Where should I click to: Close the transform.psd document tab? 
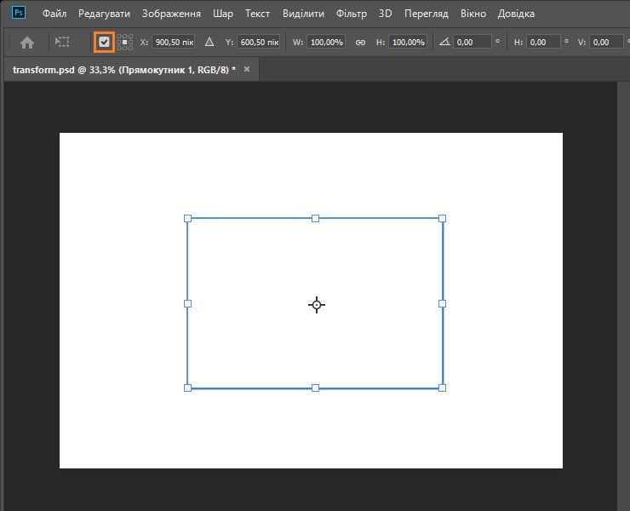pos(247,69)
